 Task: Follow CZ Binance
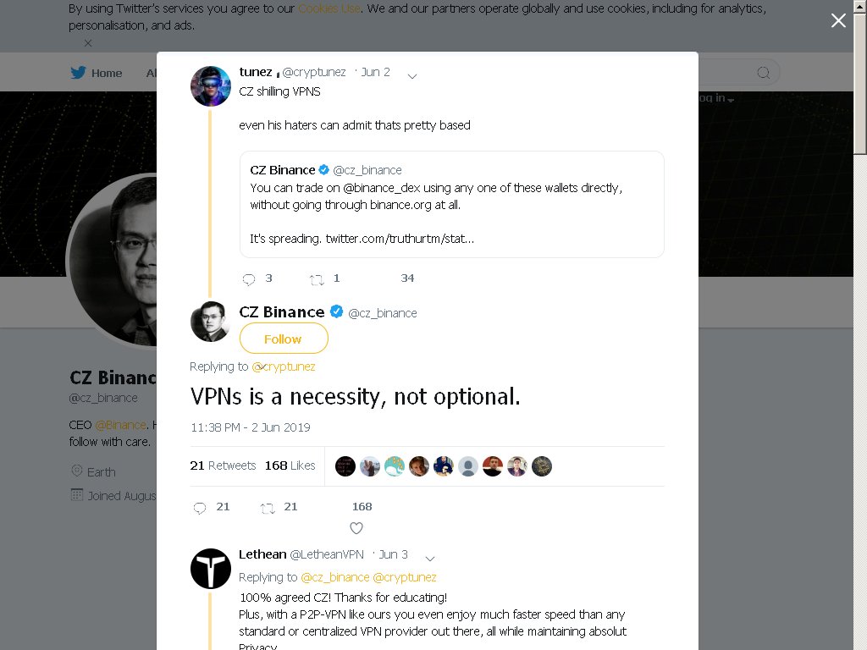point(284,339)
